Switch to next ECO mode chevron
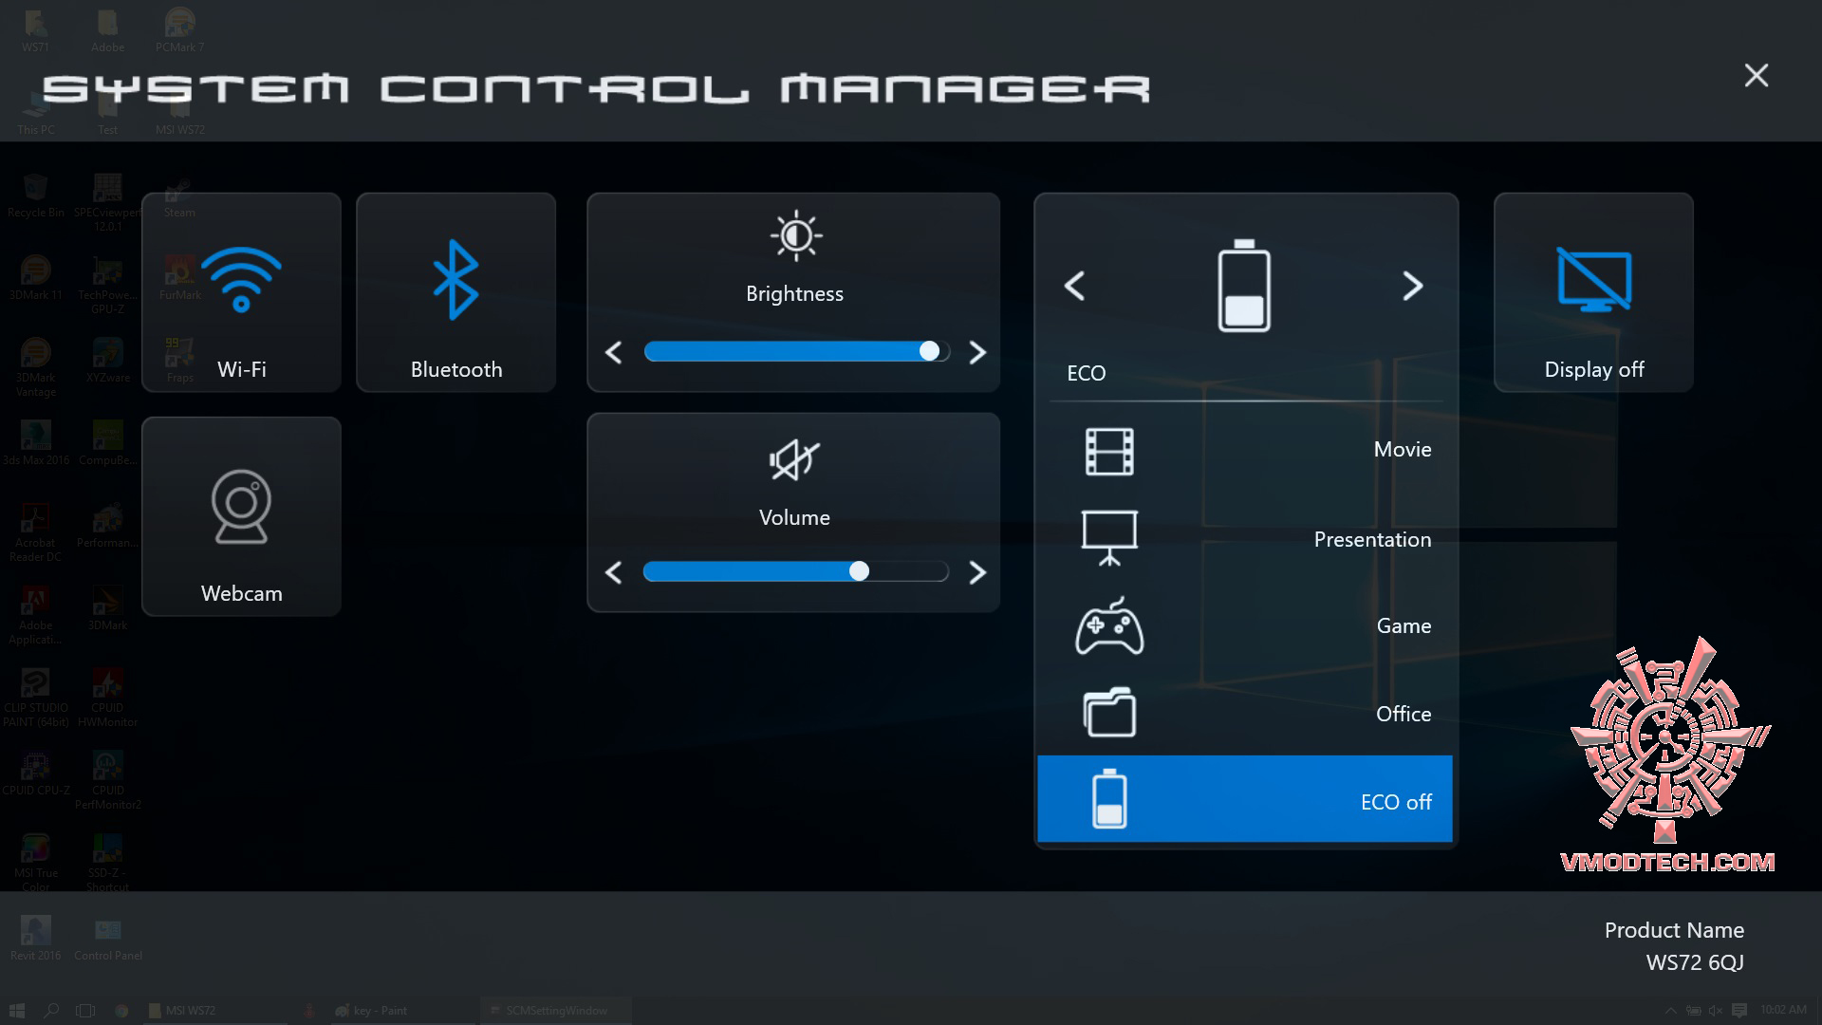 tap(1412, 286)
